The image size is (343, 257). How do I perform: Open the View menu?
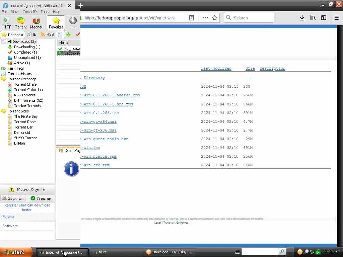[x=15, y=12]
